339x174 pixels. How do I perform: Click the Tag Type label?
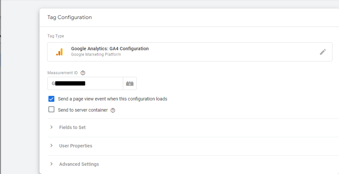coord(56,36)
